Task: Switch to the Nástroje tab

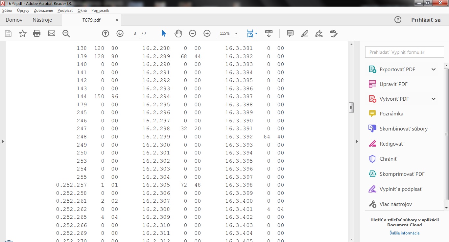Action: [42, 20]
